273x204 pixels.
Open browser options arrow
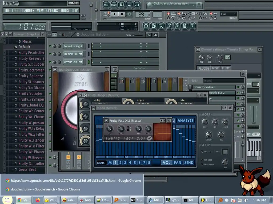(x=2, y=34)
